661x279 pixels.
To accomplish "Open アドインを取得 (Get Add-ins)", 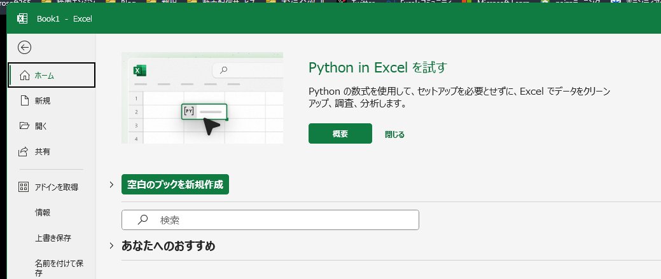I will 52,187.
